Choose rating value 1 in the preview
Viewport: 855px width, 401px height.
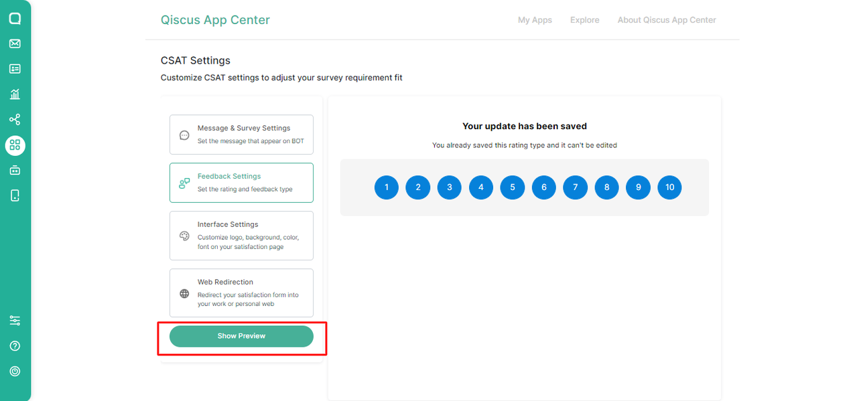386,187
